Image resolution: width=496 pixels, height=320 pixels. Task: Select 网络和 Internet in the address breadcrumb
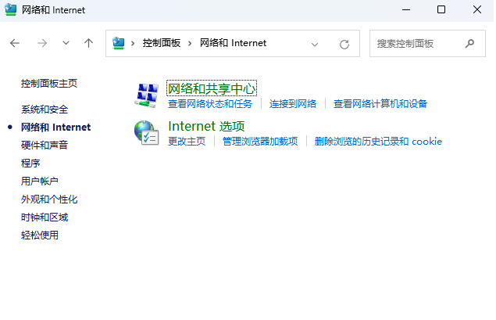click(x=233, y=43)
